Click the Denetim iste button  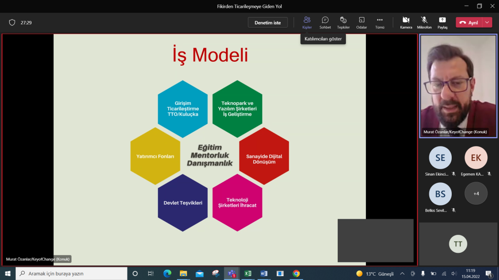pyautogui.click(x=268, y=22)
